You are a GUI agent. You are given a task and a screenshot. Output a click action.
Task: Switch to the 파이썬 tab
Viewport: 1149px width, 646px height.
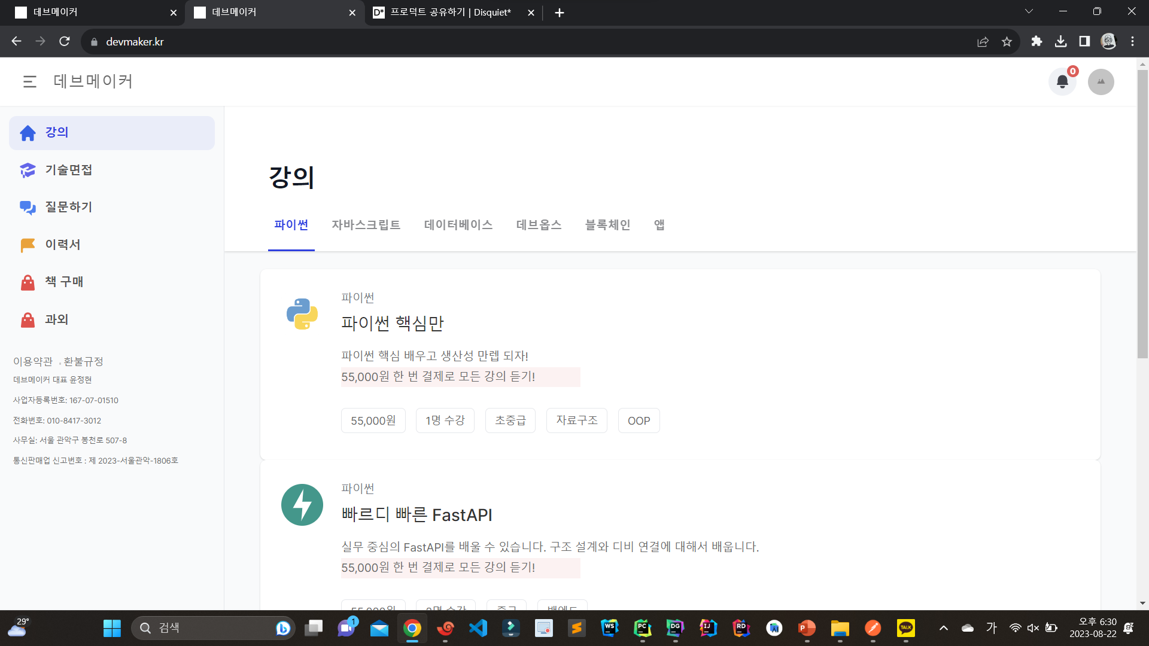[x=291, y=225]
